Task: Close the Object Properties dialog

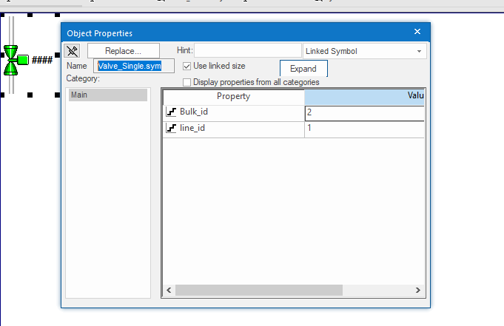Action: click(x=417, y=32)
